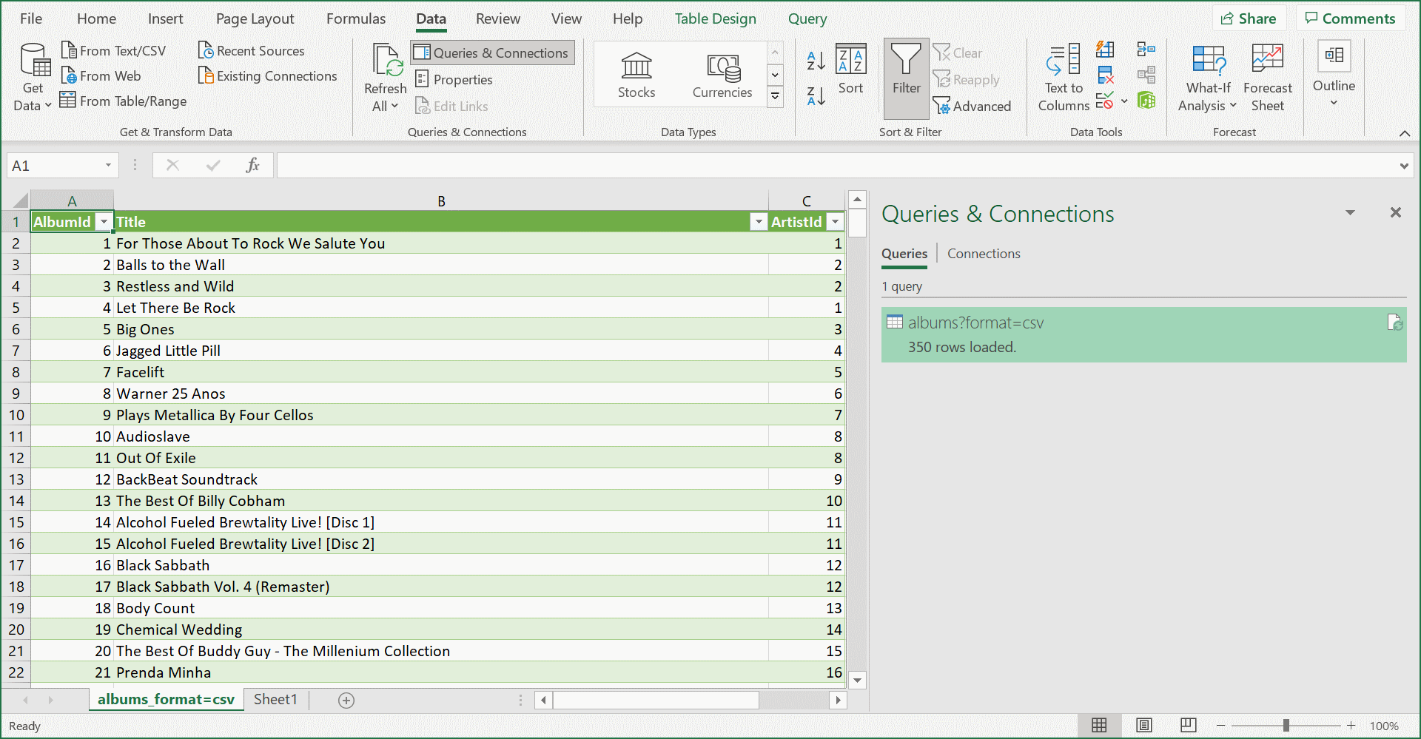Select the Stocks data type
The width and height of the screenshot is (1421, 739).
(636, 75)
